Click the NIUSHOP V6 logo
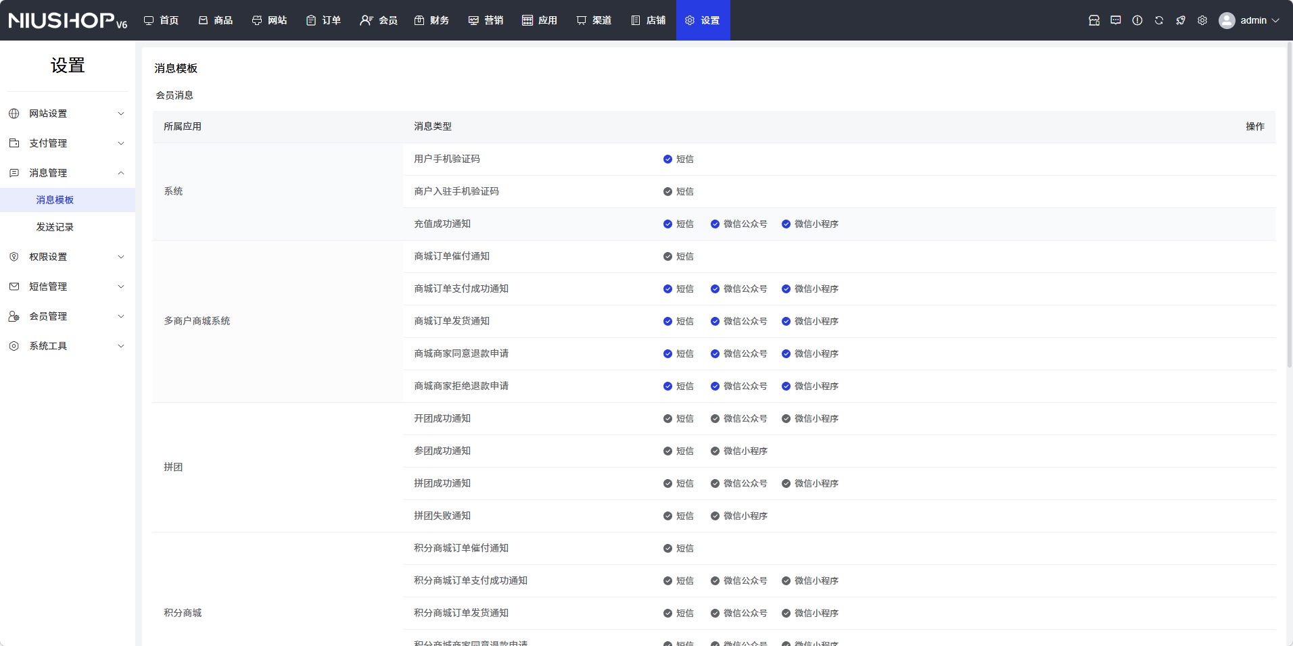This screenshot has height=646, width=1293. [68, 20]
